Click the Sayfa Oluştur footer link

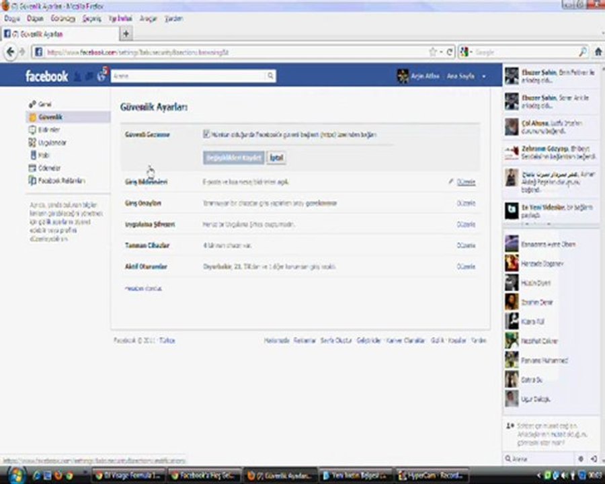click(x=336, y=340)
